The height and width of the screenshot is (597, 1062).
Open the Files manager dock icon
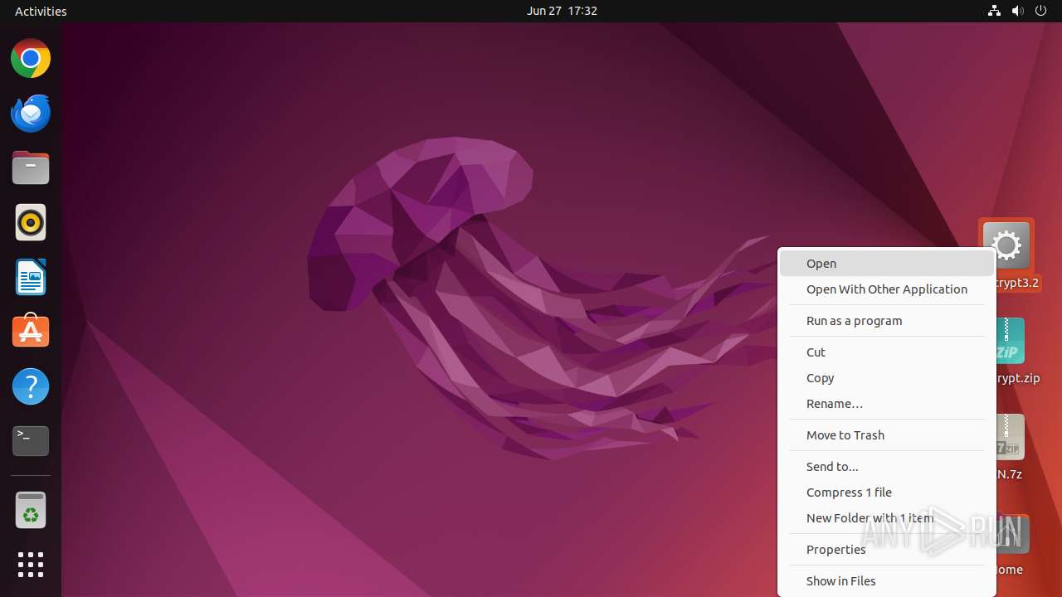[31, 168]
